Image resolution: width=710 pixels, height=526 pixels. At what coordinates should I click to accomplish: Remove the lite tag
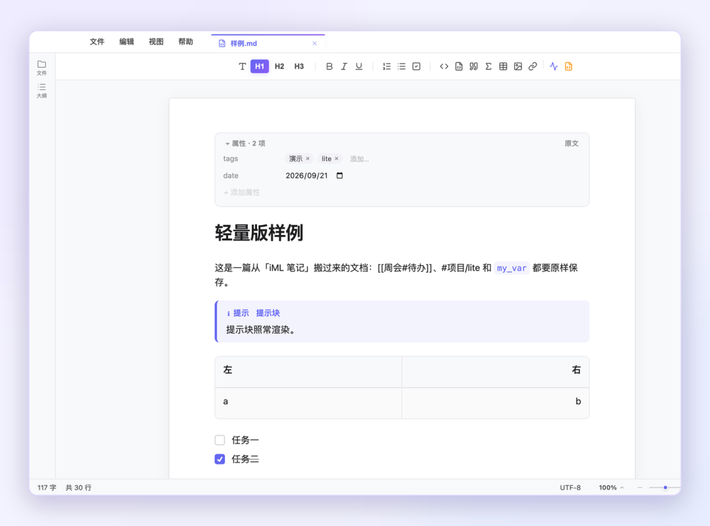(337, 159)
